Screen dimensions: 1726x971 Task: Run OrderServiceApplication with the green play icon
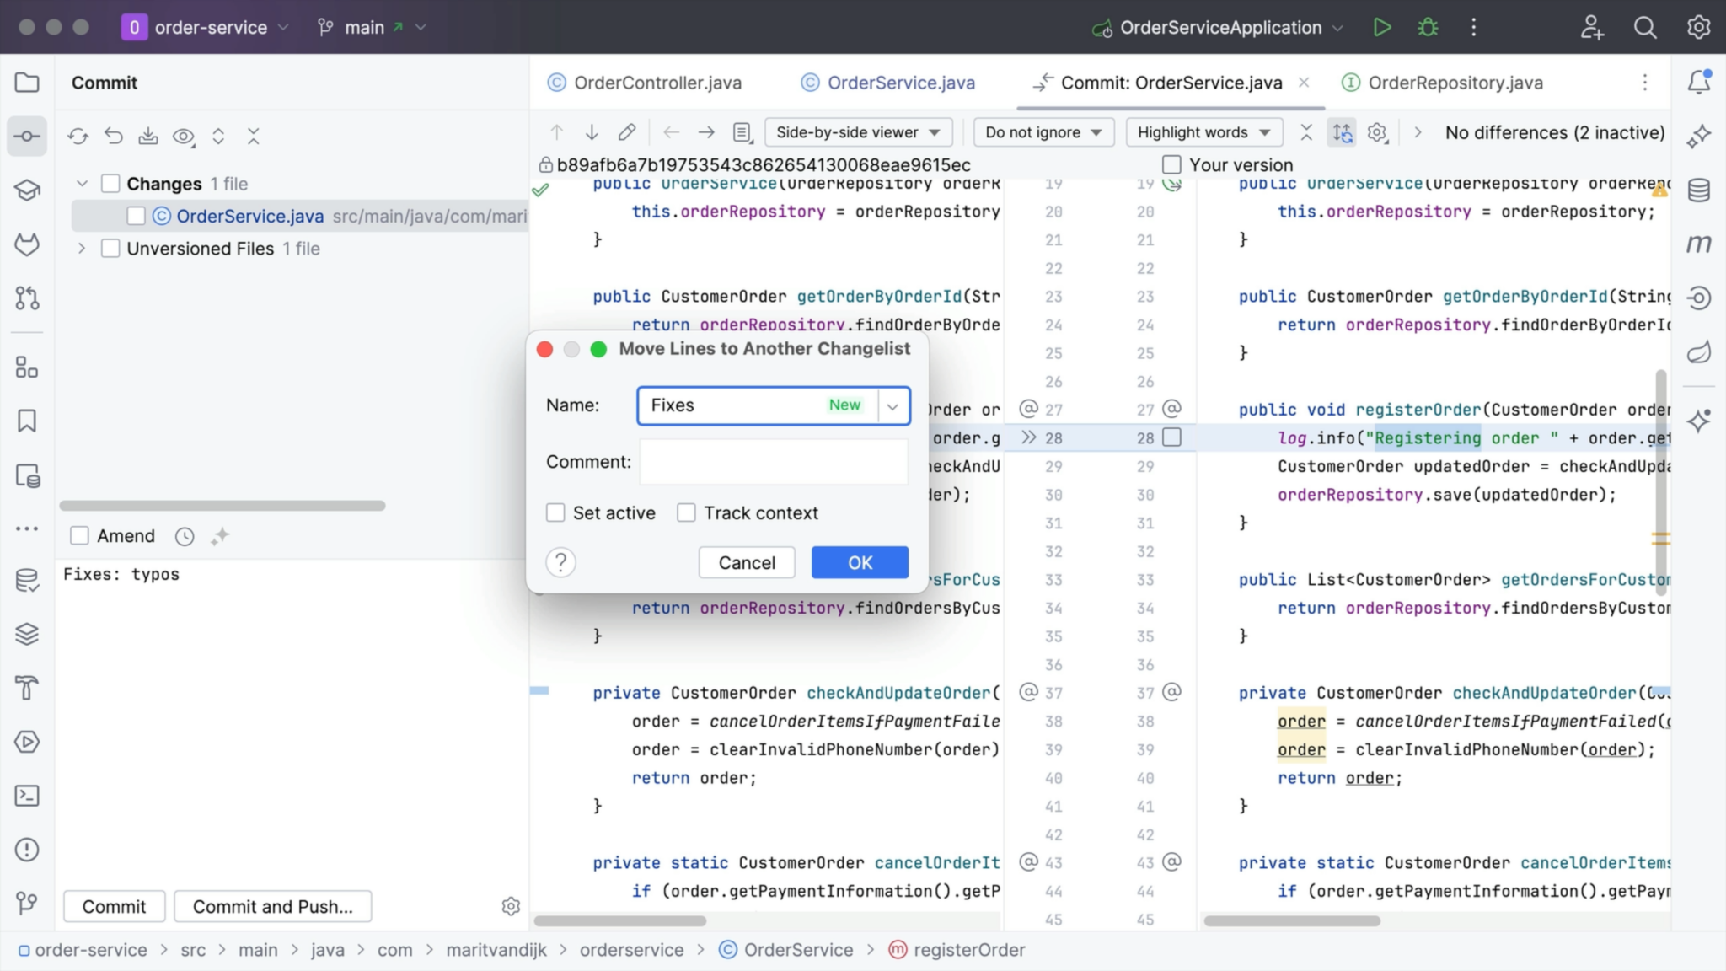tap(1381, 26)
